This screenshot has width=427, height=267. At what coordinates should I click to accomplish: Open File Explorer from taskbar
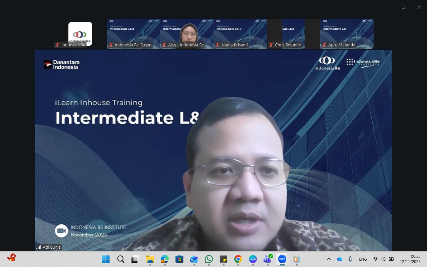(x=150, y=259)
